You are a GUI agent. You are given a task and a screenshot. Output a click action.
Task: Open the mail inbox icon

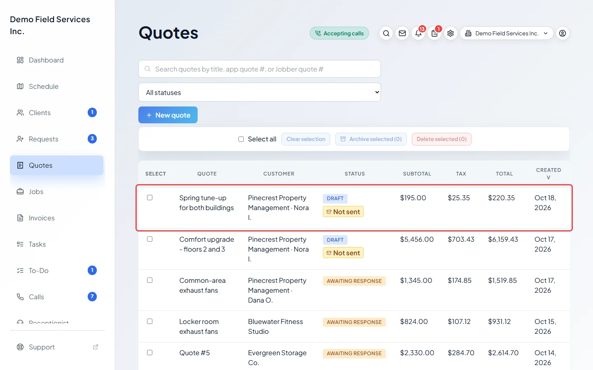tap(402, 33)
